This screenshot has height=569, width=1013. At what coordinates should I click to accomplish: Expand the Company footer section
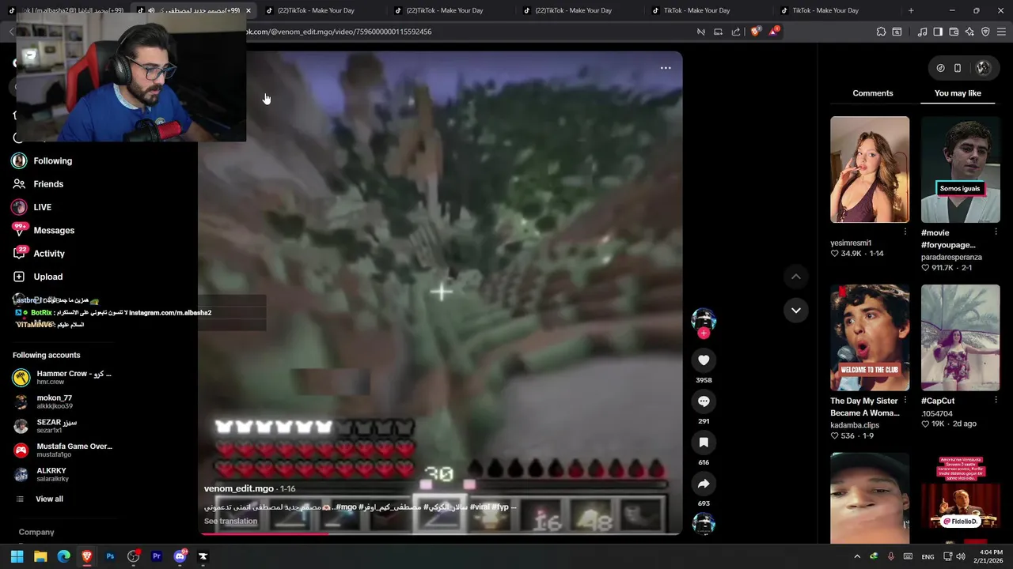[x=36, y=532]
